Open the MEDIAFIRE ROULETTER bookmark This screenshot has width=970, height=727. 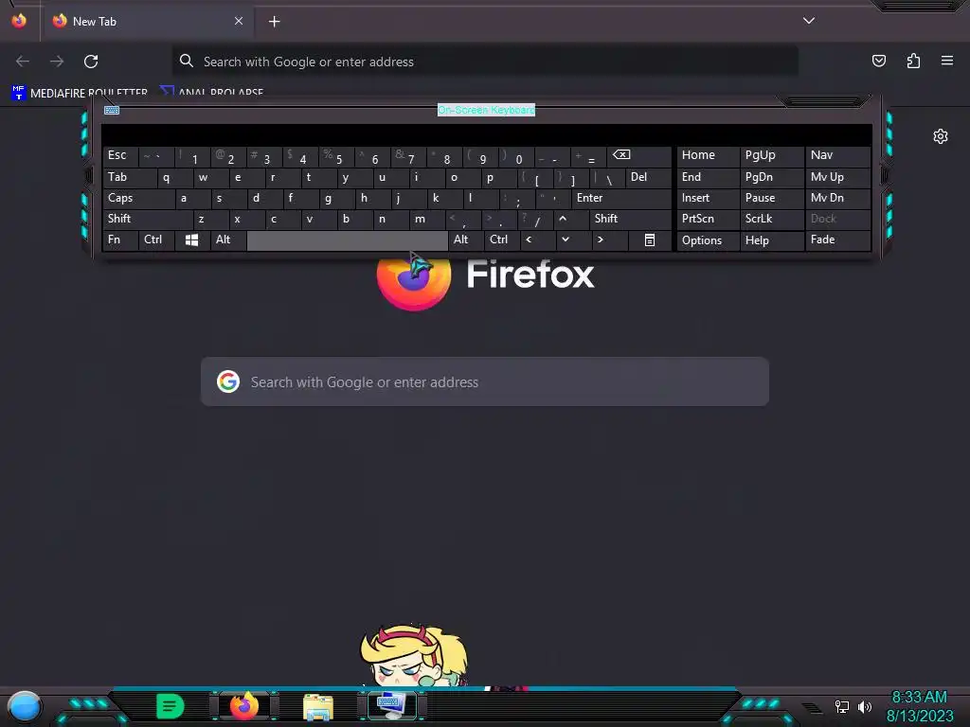[80, 93]
